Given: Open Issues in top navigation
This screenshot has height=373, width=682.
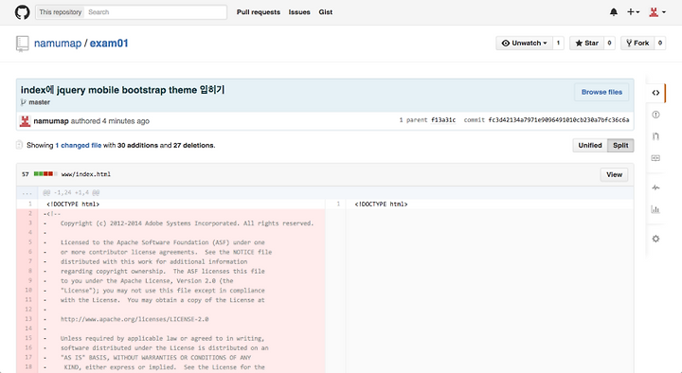Looking at the screenshot, I should coord(299,12).
